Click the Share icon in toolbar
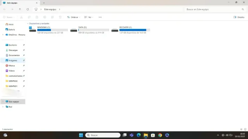 [52, 17]
